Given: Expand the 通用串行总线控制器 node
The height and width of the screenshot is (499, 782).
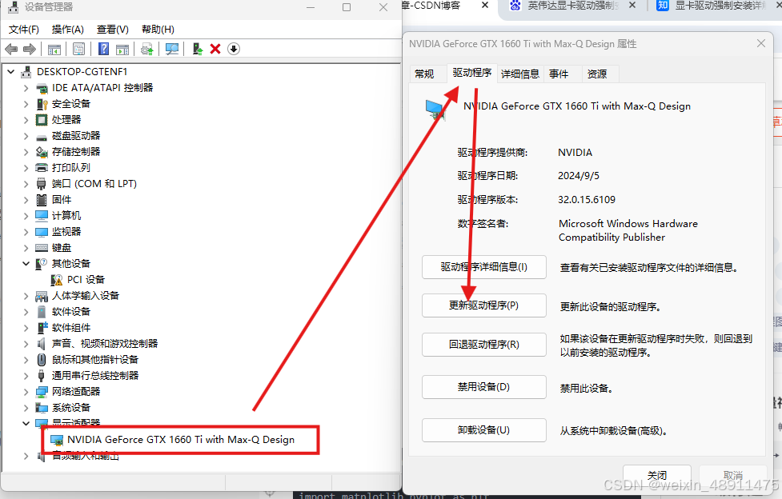Looking at the screenshot, I should coord(26,376).
